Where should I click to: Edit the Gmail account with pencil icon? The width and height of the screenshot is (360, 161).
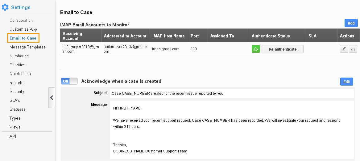tap(344, 49)
